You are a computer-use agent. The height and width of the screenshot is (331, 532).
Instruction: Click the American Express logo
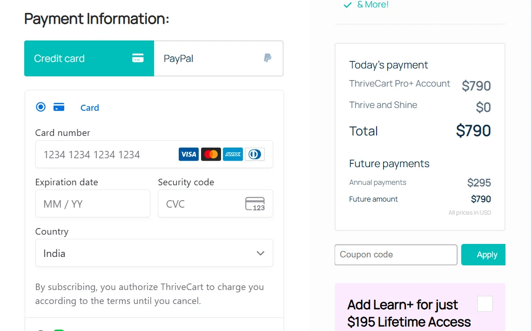(233, 154)
